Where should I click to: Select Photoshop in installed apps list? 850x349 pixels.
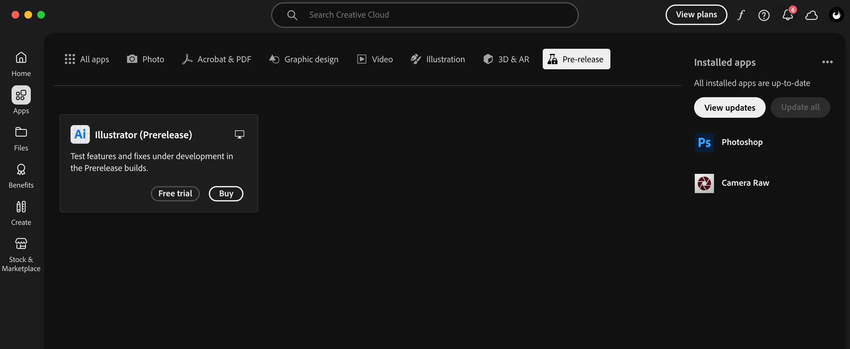(x=742, y=142)
